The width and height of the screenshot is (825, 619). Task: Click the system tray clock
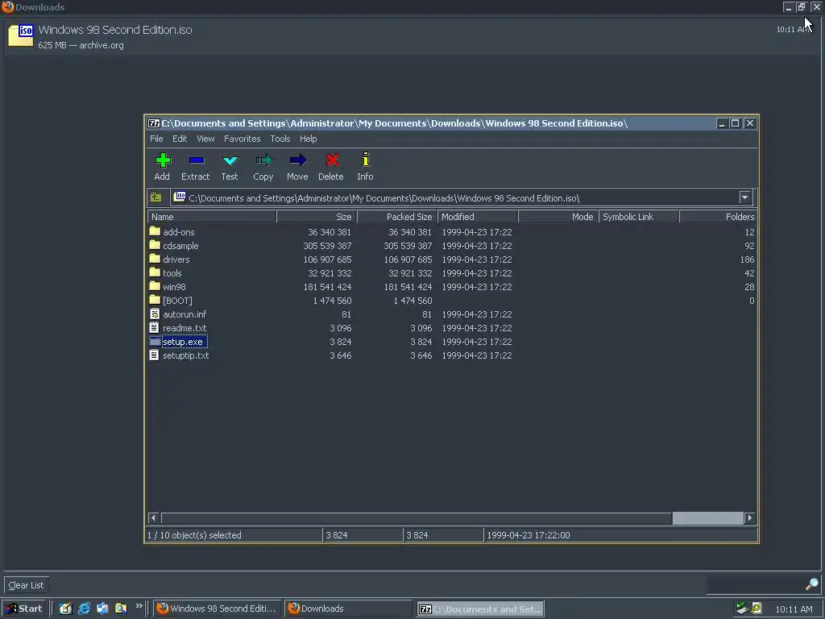794,609
